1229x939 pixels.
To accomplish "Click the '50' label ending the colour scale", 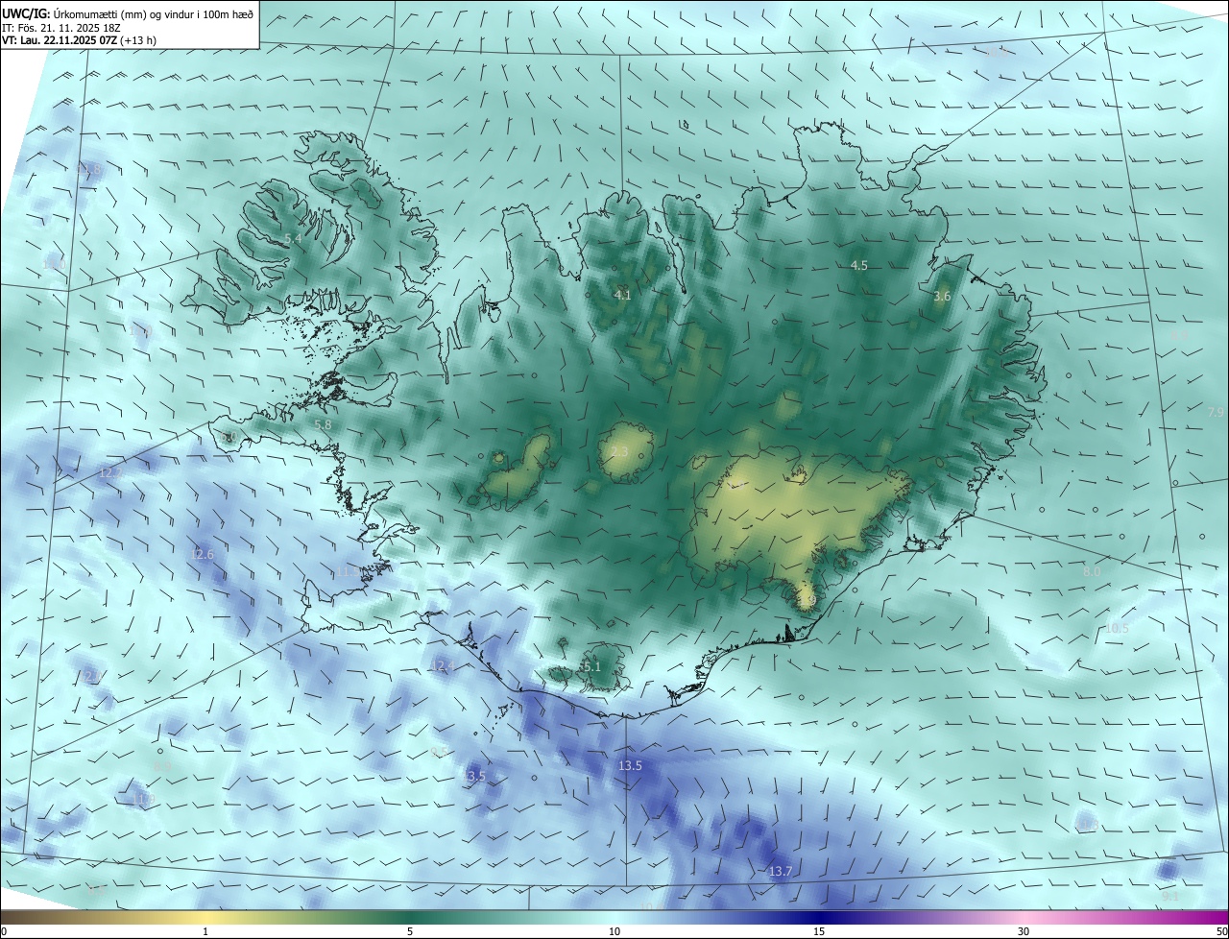I will 1221,931.
